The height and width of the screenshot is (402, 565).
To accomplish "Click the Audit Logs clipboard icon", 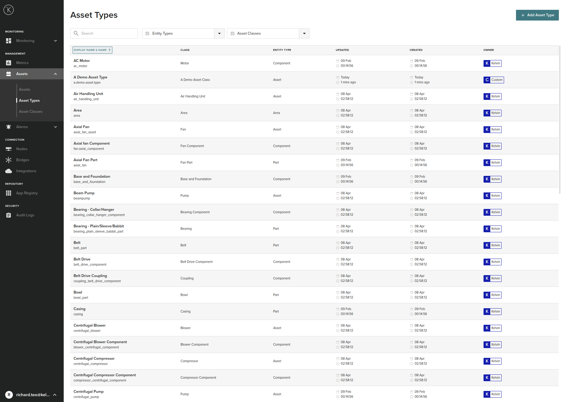I will (9, 215).
